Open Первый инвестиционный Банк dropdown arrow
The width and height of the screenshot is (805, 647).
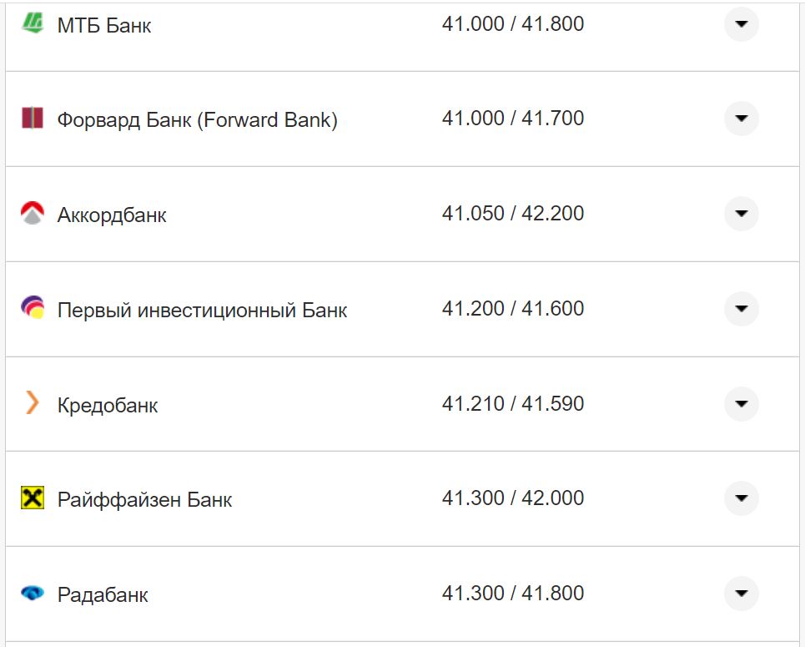click(x=741, y=309)
